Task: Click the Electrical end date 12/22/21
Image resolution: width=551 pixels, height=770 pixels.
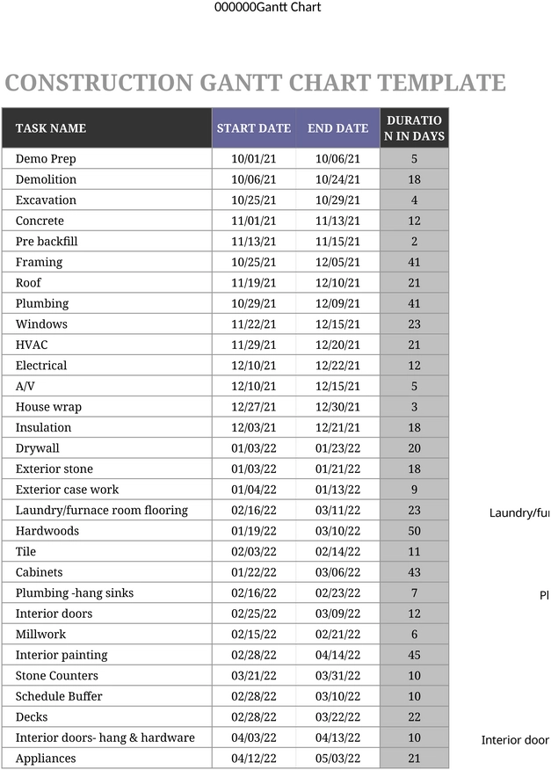Action: coord(337,366)
